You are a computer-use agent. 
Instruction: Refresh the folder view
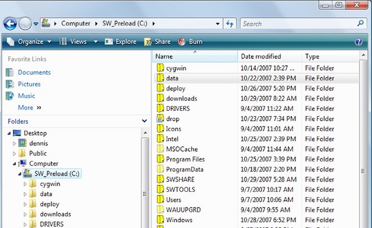click(230, 23)
